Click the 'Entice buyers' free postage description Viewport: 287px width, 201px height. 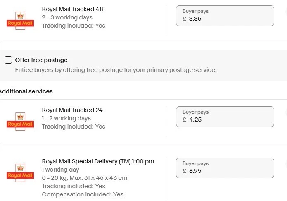[x=116, y=70]
